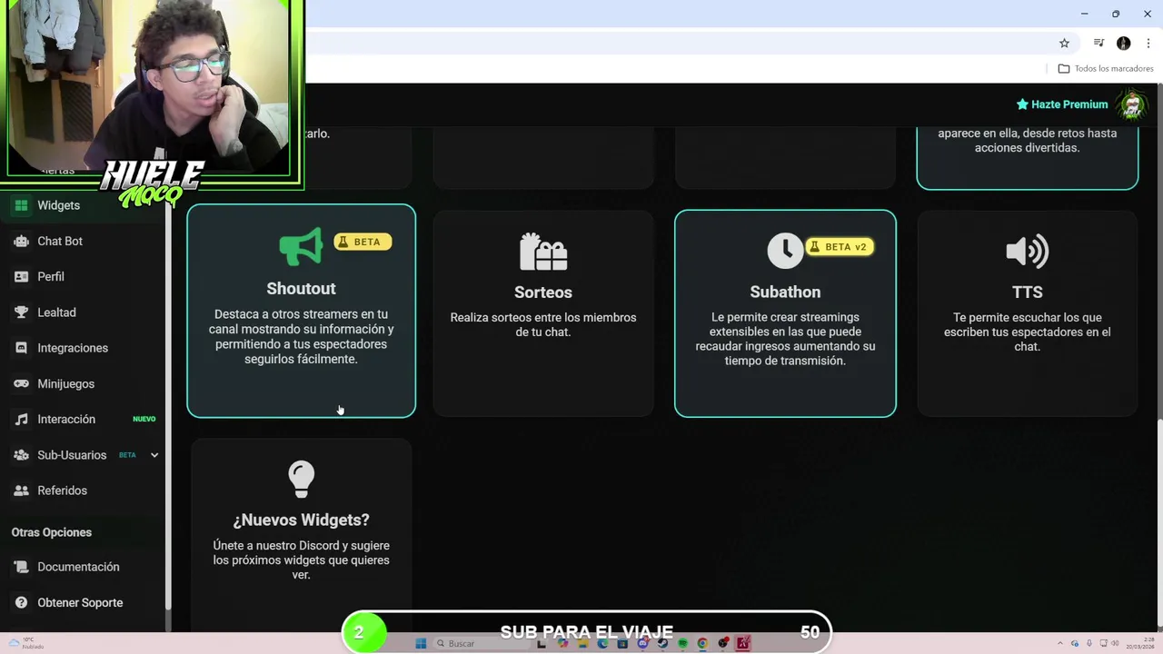This screenshot has height=654, width=1163.
Task: Open the Chrome profile avatar
Action: point(1124,44)
